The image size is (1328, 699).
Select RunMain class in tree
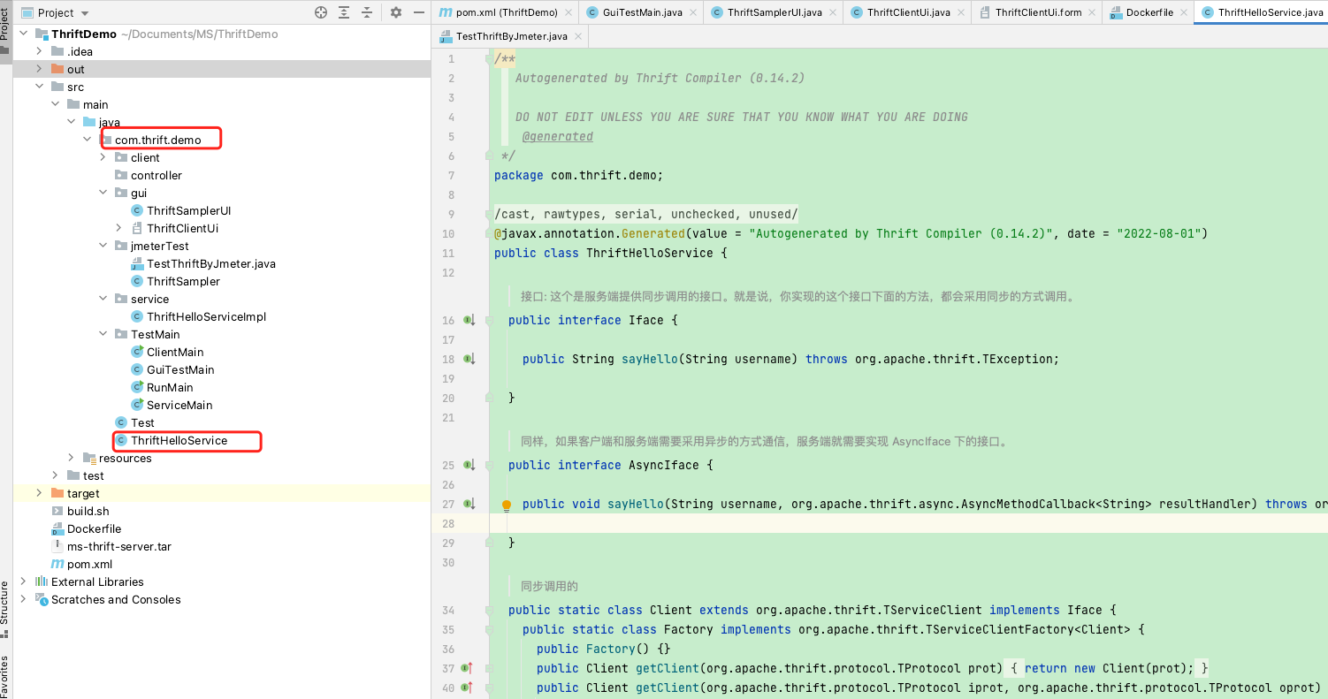pos(170,387)
